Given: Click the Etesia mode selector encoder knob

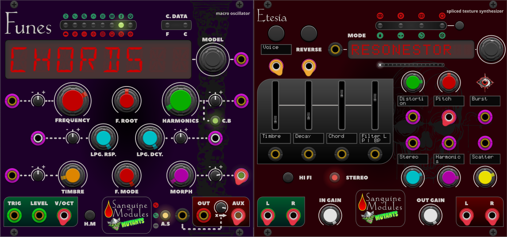Looking at the screenshot, I should 490,49.
